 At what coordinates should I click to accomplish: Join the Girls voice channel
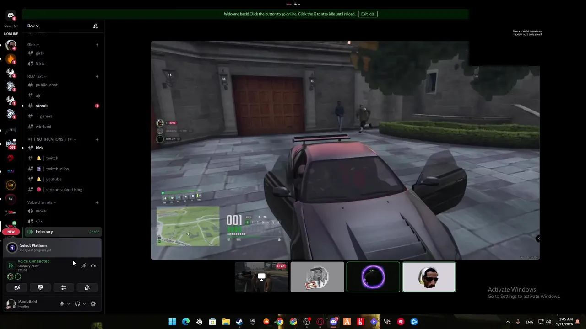click(63, 64)
